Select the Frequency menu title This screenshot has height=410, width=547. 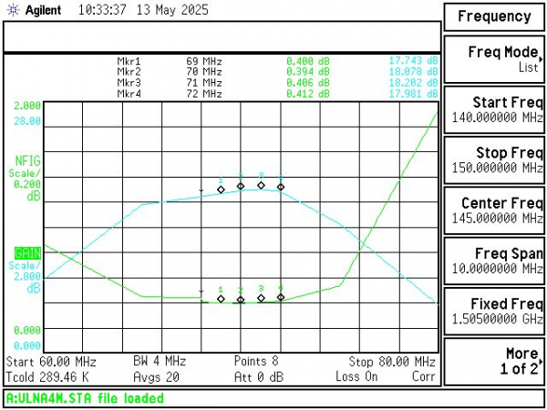tap(494, 16)
